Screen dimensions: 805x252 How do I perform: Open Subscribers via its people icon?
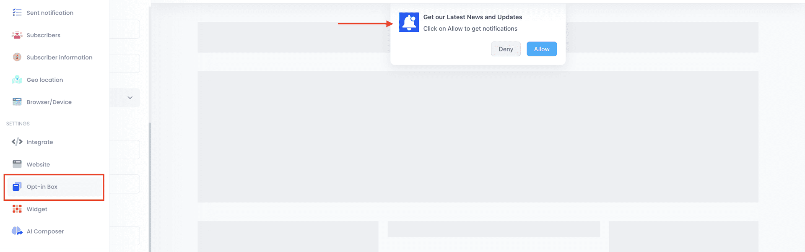(x=17, y=35)
